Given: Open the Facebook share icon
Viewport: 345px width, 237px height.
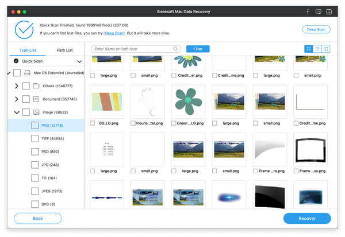Looking at the screenshot, I should (308, 11).
